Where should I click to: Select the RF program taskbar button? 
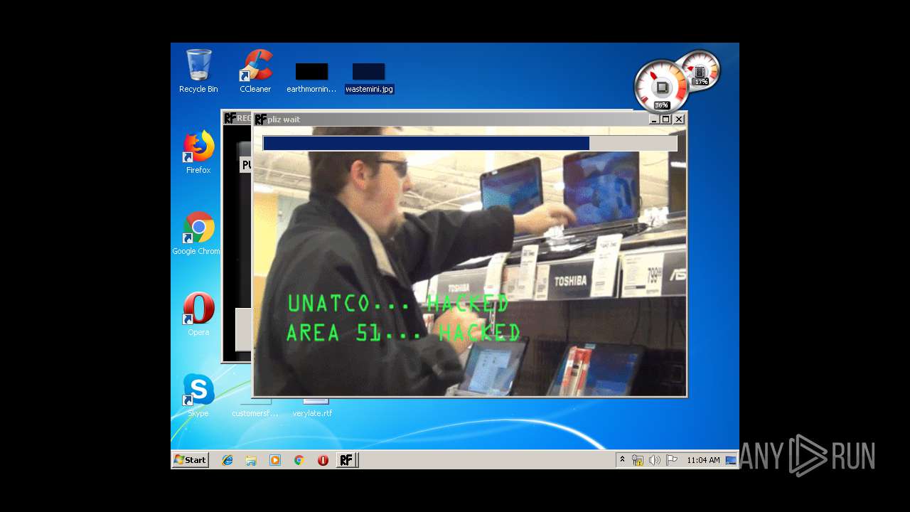tap(346, 460)
